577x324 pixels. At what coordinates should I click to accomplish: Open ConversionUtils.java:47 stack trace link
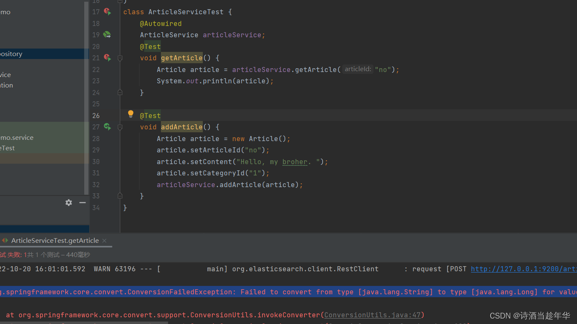pos(373,315)
